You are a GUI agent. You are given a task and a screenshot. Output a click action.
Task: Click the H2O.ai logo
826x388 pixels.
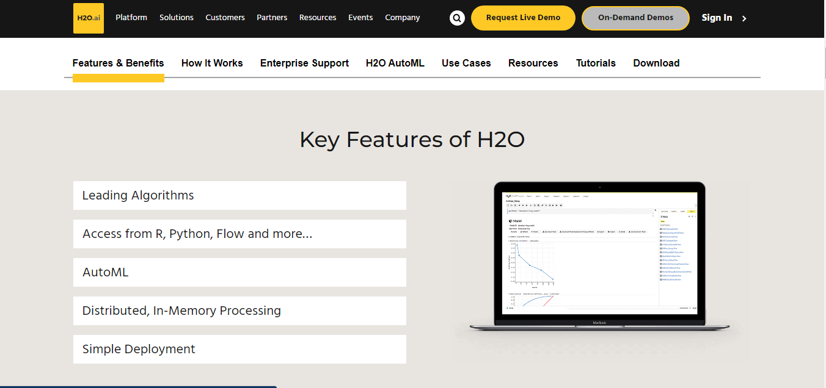(89, 18)
